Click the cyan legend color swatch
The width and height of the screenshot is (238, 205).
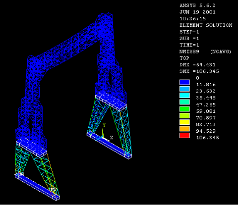pyautogui.click(x=184, y=96)
